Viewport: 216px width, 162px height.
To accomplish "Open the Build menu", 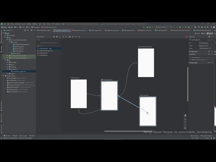I will coord(40,24).
